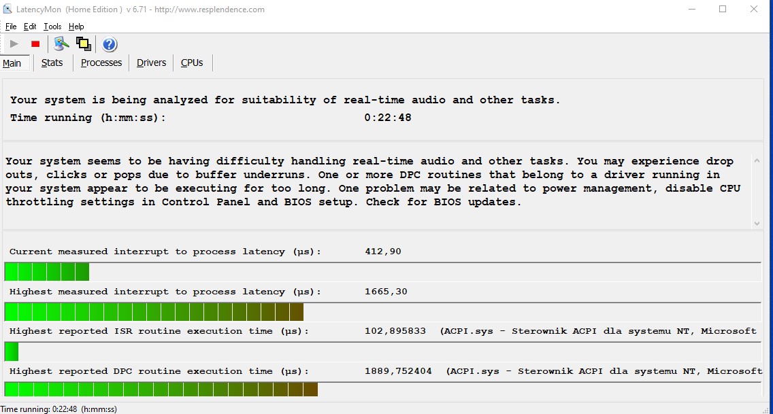Click the stacked windows toolbar icon

coord(84,44)
